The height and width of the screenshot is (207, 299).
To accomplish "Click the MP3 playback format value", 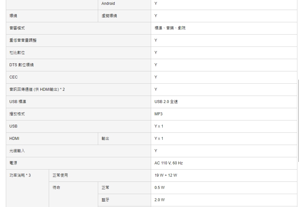I will click(159, 114).
